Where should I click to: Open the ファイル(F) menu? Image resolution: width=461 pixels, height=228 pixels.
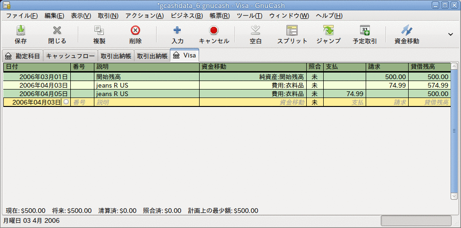(22, 16)
